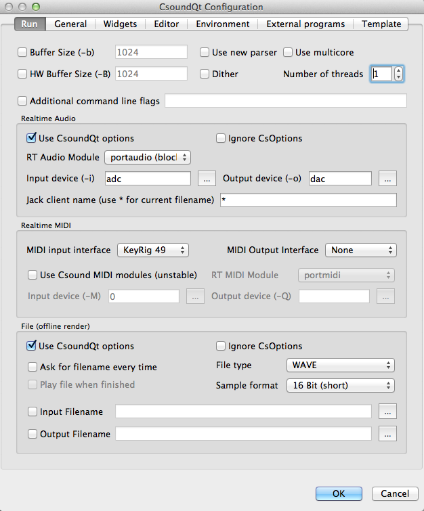Image resolution: width=424 pixels, height=511 pixels.
Task: Focus the Jack client name field
Action: [309, 200]
